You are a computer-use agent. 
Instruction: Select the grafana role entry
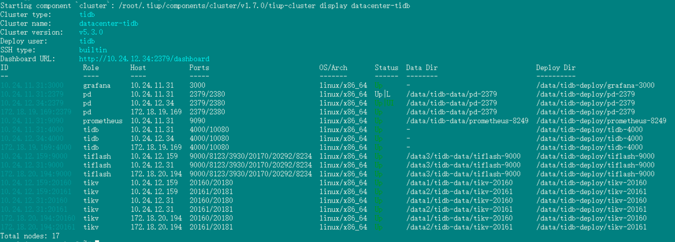coord(97,85)
